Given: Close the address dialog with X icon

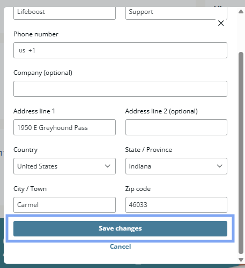Looking at the screenshot, I should (x=221, y=23).
